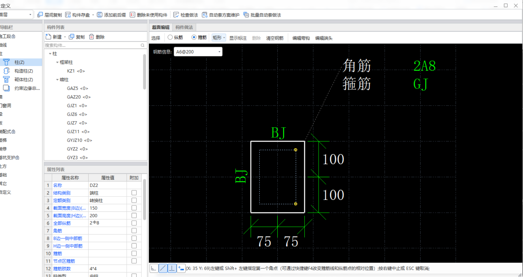Click the orthogonal corner snap icon in status bar

click(x=154, y=268)
